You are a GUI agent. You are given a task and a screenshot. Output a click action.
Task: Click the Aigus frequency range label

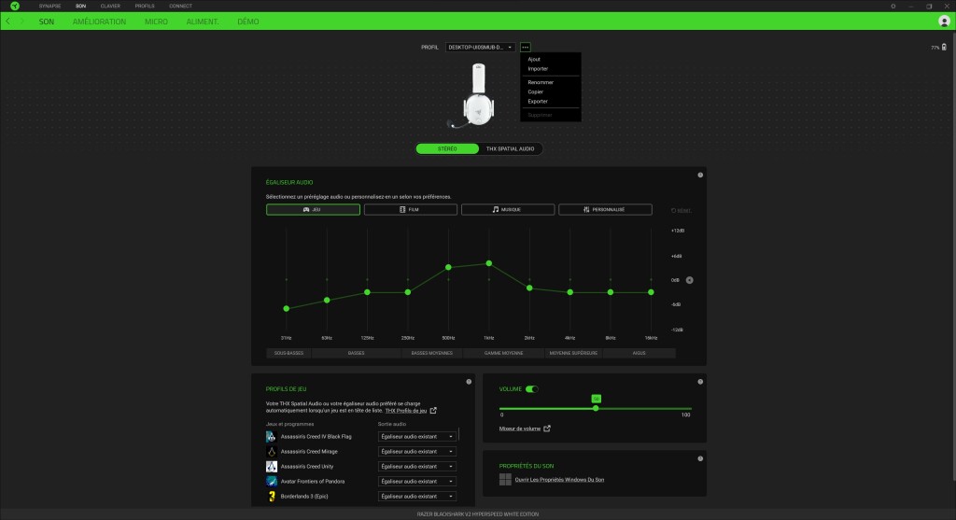pyautogui.click(x=639, y=353)
